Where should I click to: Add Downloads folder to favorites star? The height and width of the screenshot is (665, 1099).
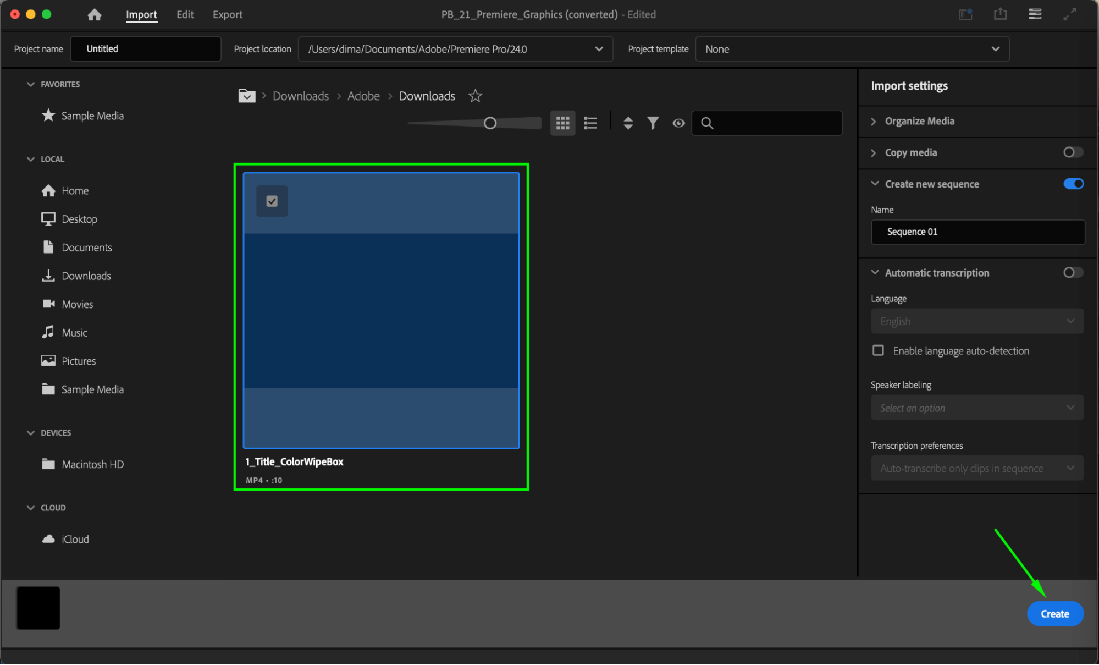coord(475,96)
